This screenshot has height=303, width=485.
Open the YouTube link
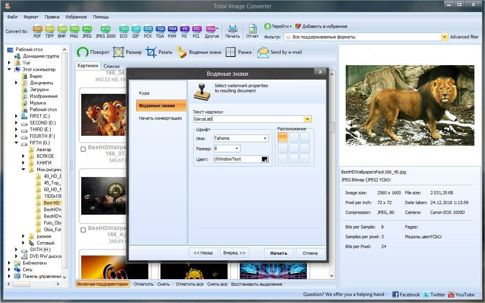click(461, 294)
